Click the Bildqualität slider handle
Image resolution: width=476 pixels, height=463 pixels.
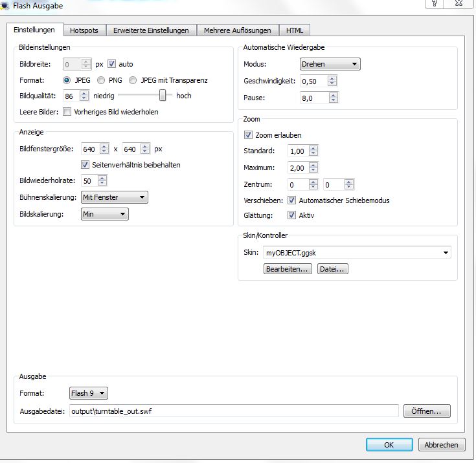pyautogui.click(x=163, y=96)
